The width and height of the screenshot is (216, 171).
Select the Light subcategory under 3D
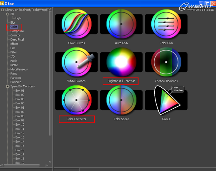pyautogui.click(x=18, y=18)
